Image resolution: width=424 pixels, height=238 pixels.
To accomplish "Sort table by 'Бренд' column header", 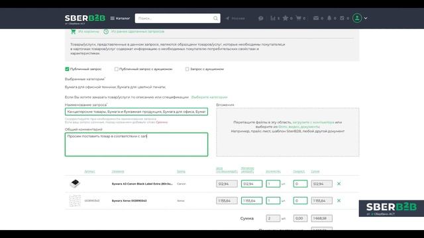I will 181,171.
